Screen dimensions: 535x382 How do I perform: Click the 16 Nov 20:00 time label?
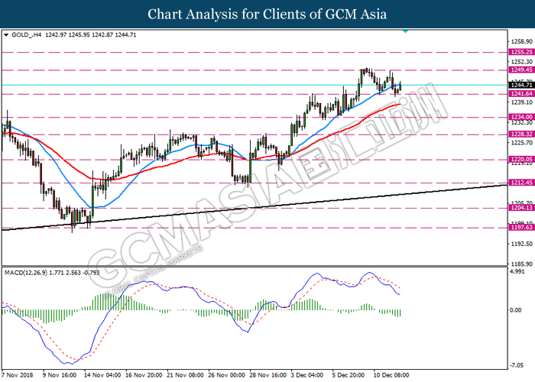144,375
